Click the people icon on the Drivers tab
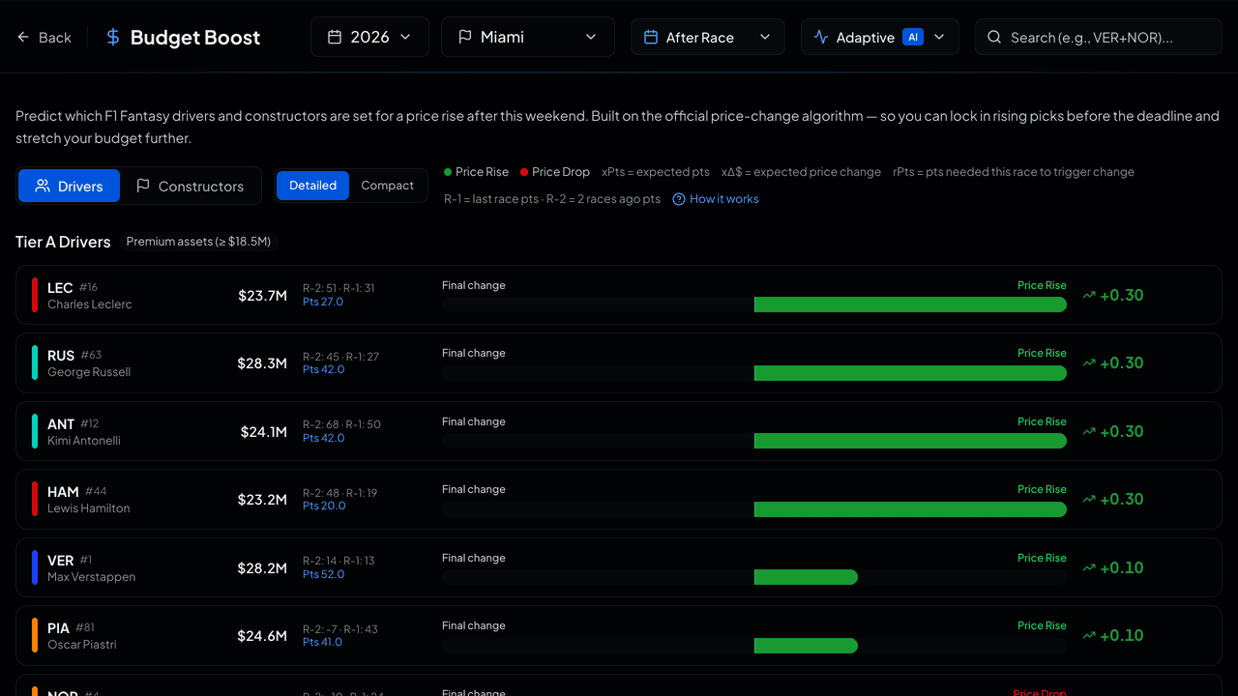1238x696 pixels. click(x=43, y=186)
